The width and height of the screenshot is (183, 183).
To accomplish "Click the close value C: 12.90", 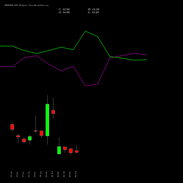I will pyautogui.click(x=64, y=10).
